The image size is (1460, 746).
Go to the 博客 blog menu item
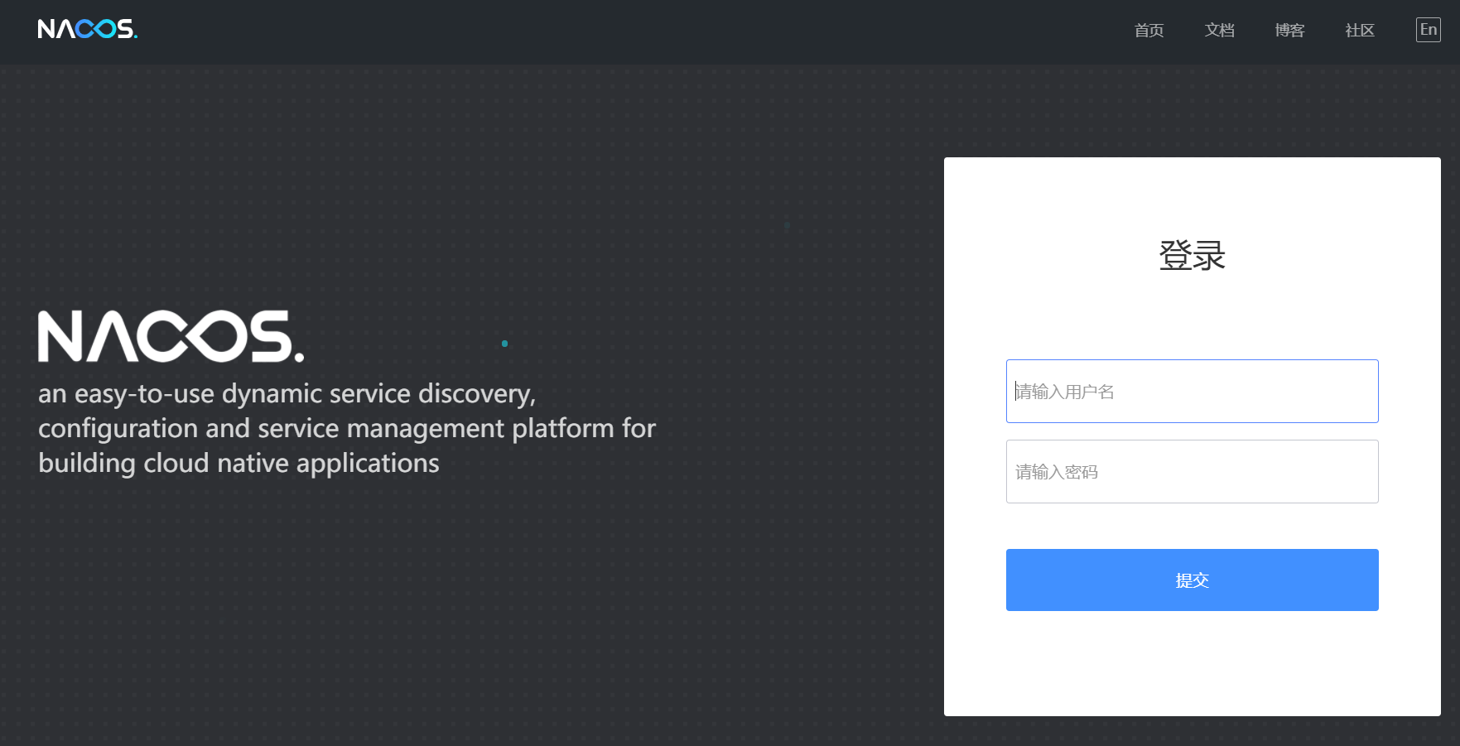point(1289,31)
